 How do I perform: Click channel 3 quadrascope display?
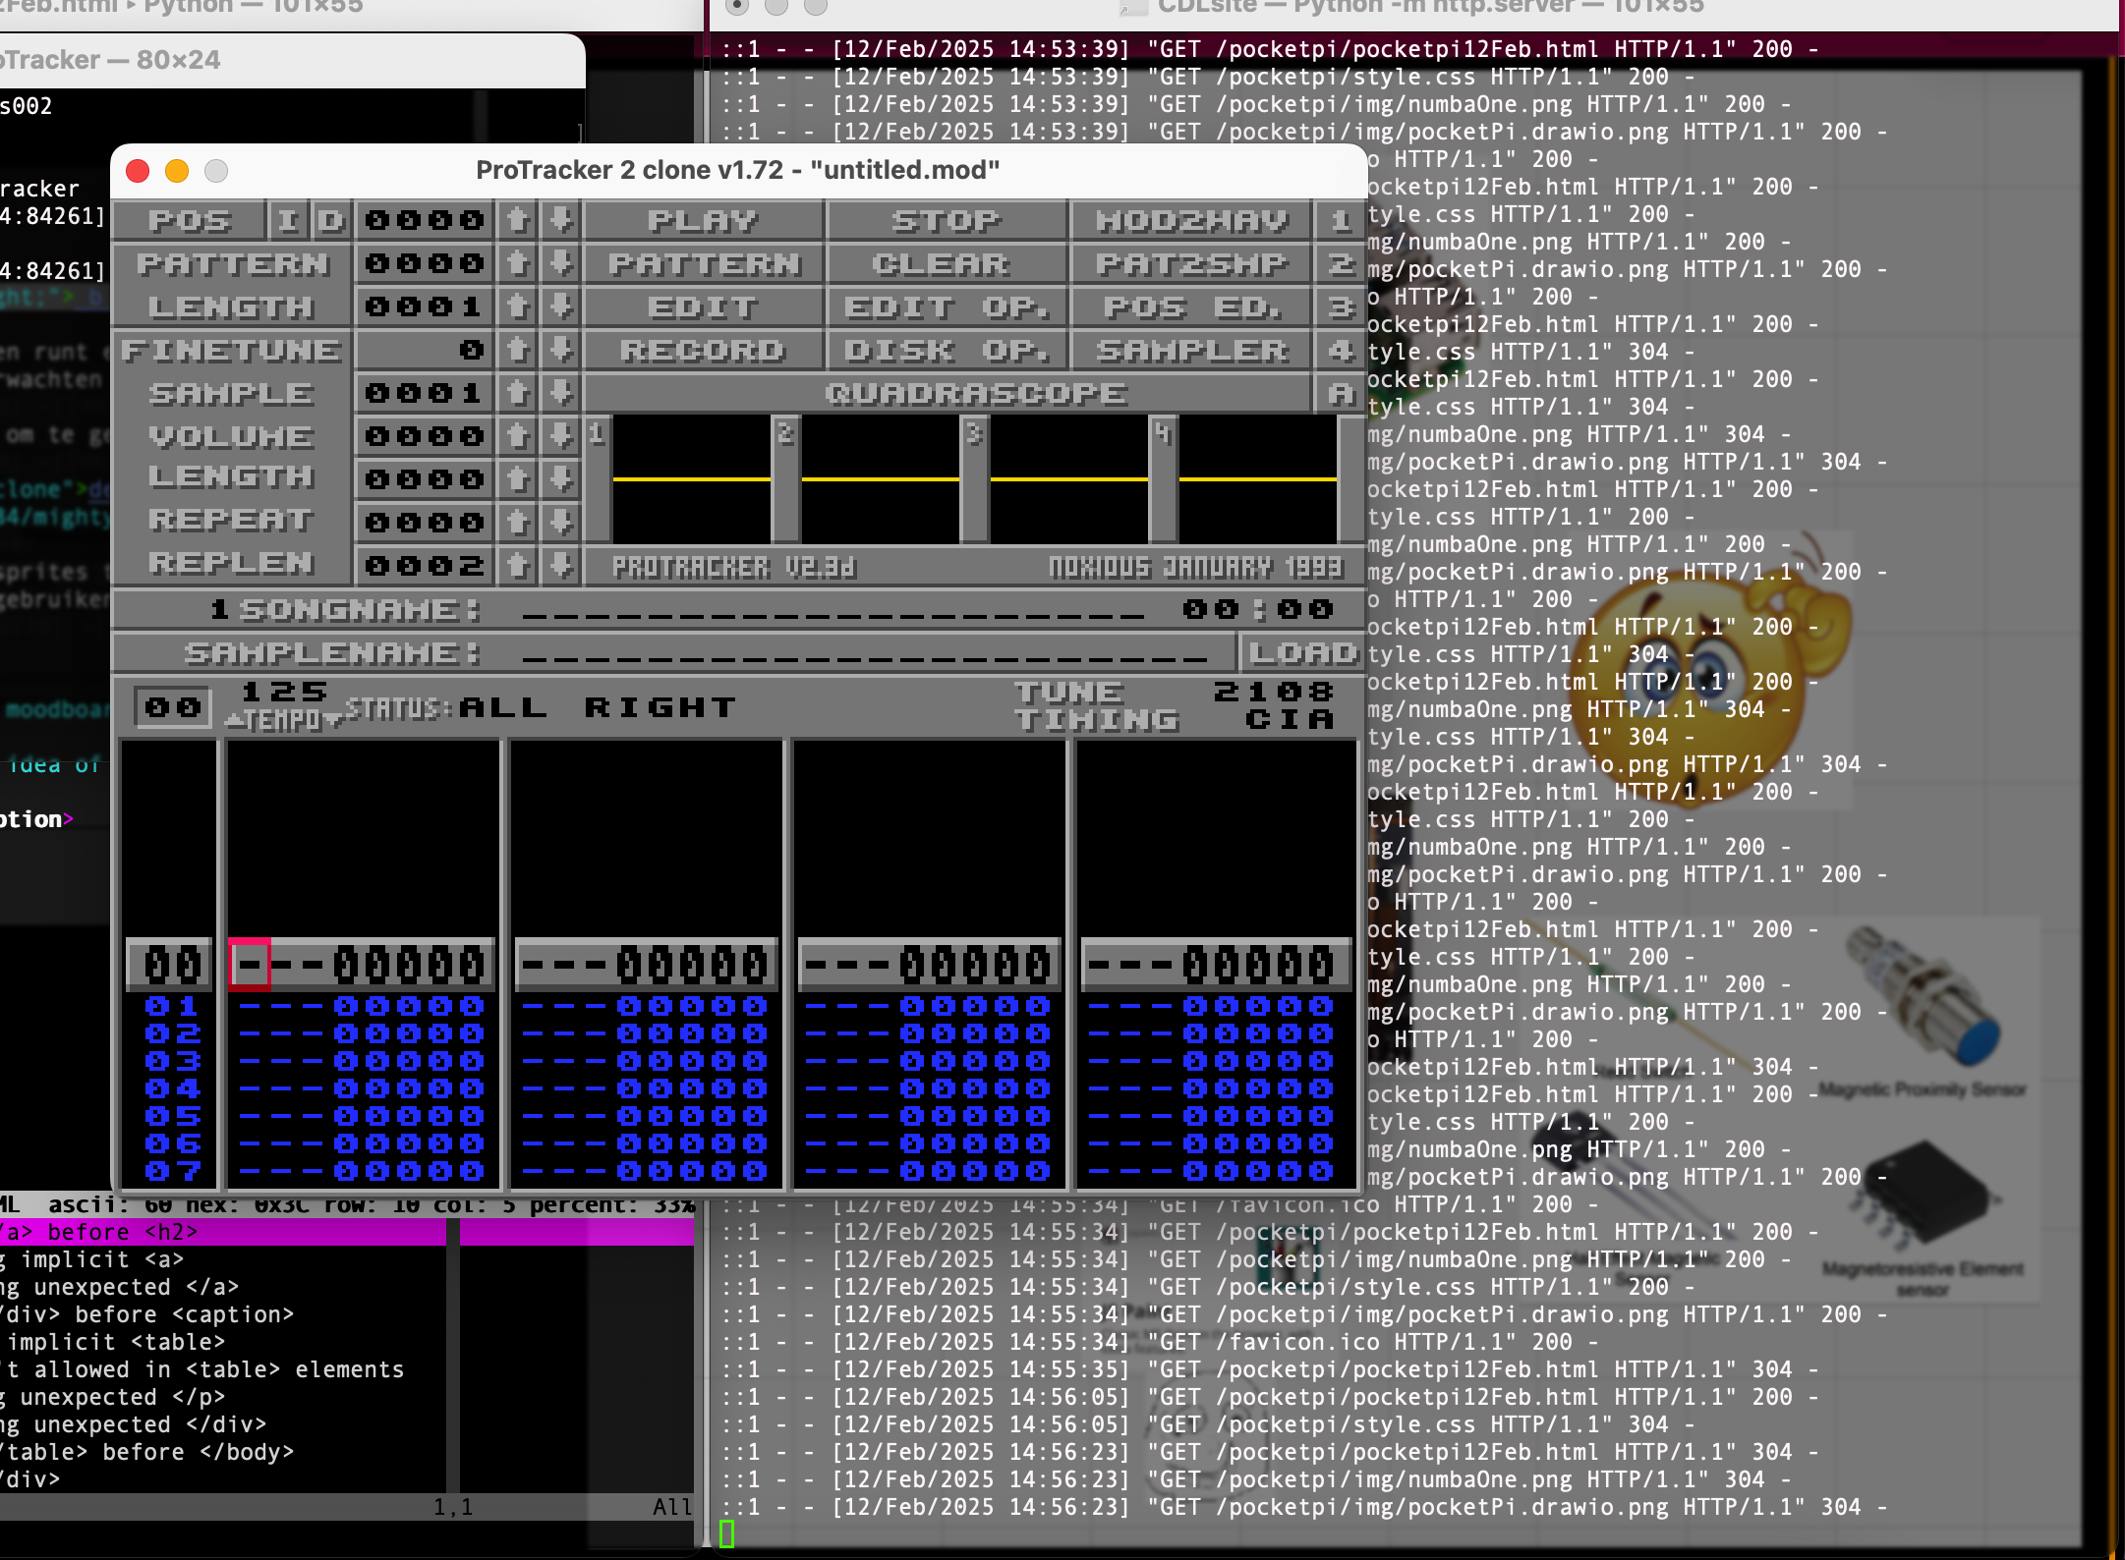tap(1068, 478)
